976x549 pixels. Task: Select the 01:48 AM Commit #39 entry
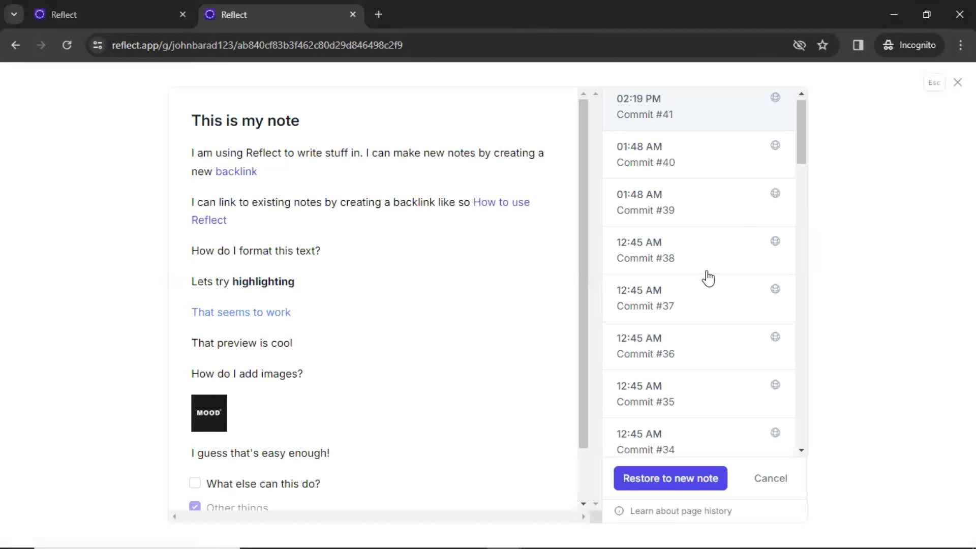pos(699,202)
